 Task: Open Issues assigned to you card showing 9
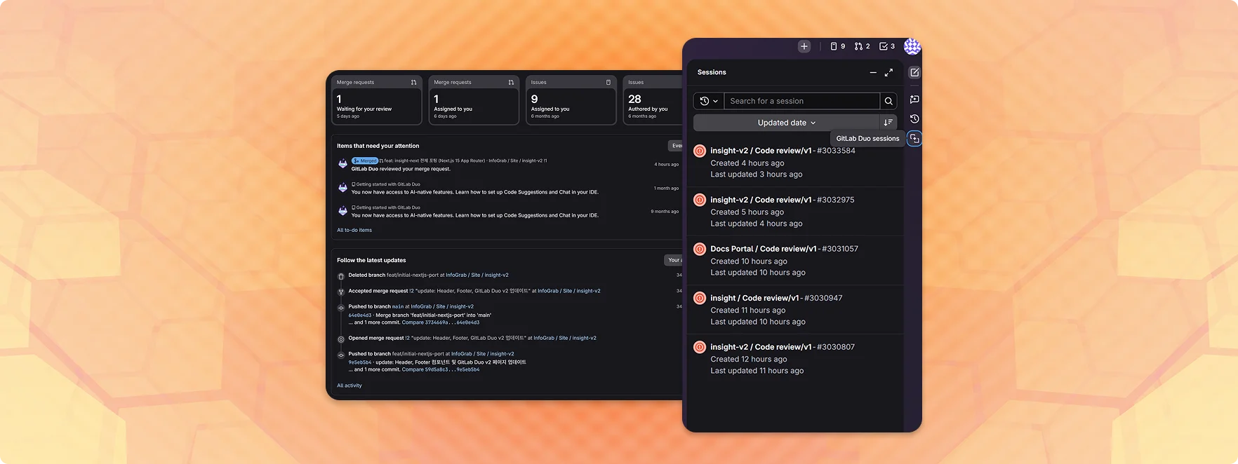pyautogui.click(x=571, y=100)
